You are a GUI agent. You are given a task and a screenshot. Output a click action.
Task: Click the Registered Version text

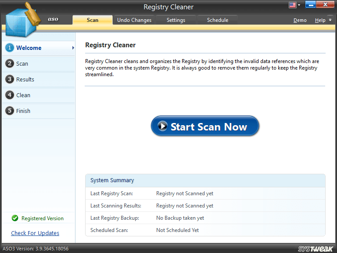pyautogui.click(x=43, y=218)
